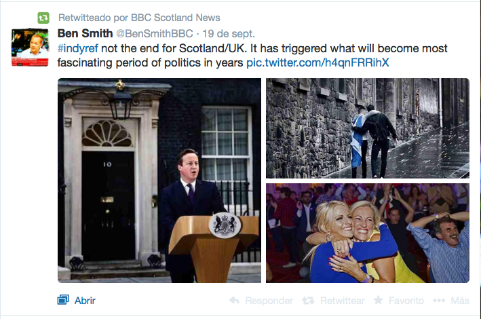This screenshot has height=319, width=481.
Task: Open the @BenSmithBBC handle
Action: pos(155,33)
